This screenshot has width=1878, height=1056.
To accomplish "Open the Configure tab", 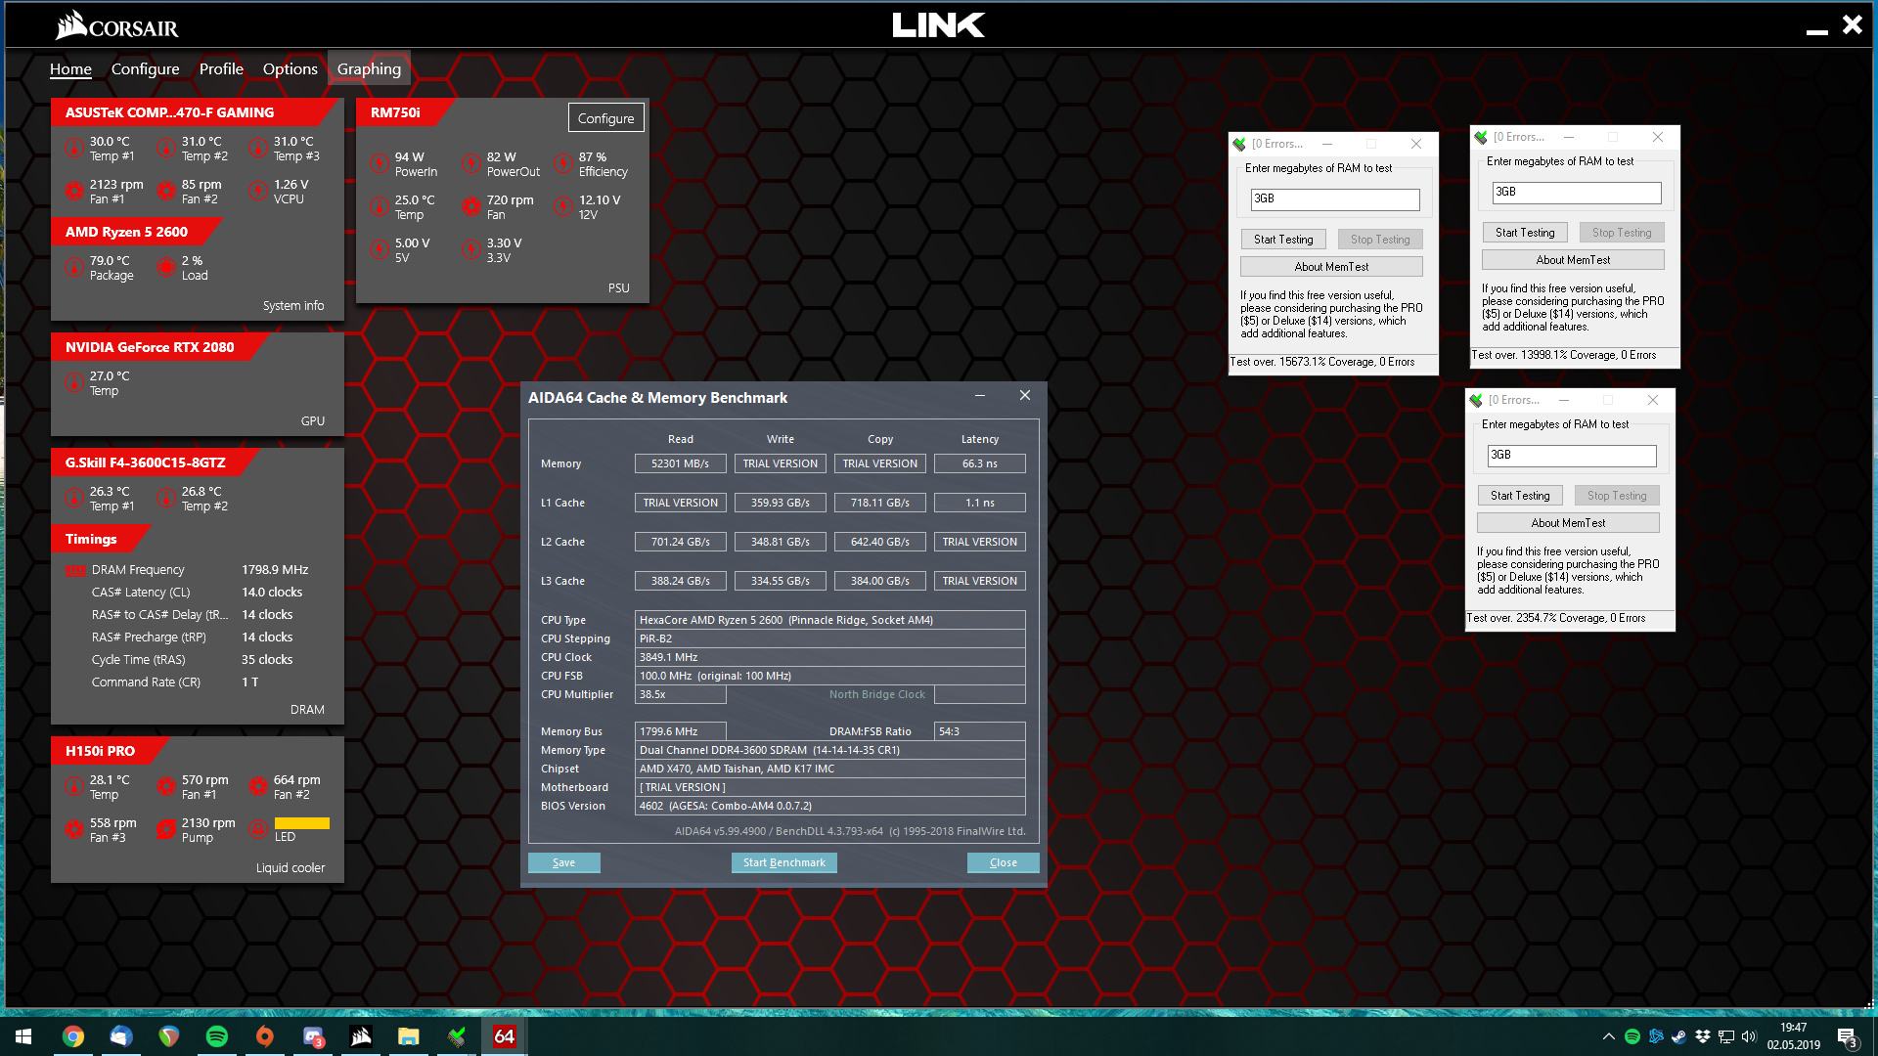I will [145, 69].
